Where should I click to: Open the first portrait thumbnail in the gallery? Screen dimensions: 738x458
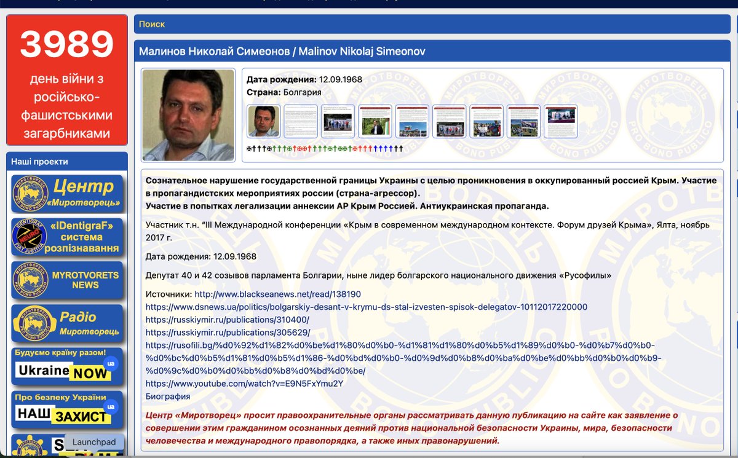point(264,121)
